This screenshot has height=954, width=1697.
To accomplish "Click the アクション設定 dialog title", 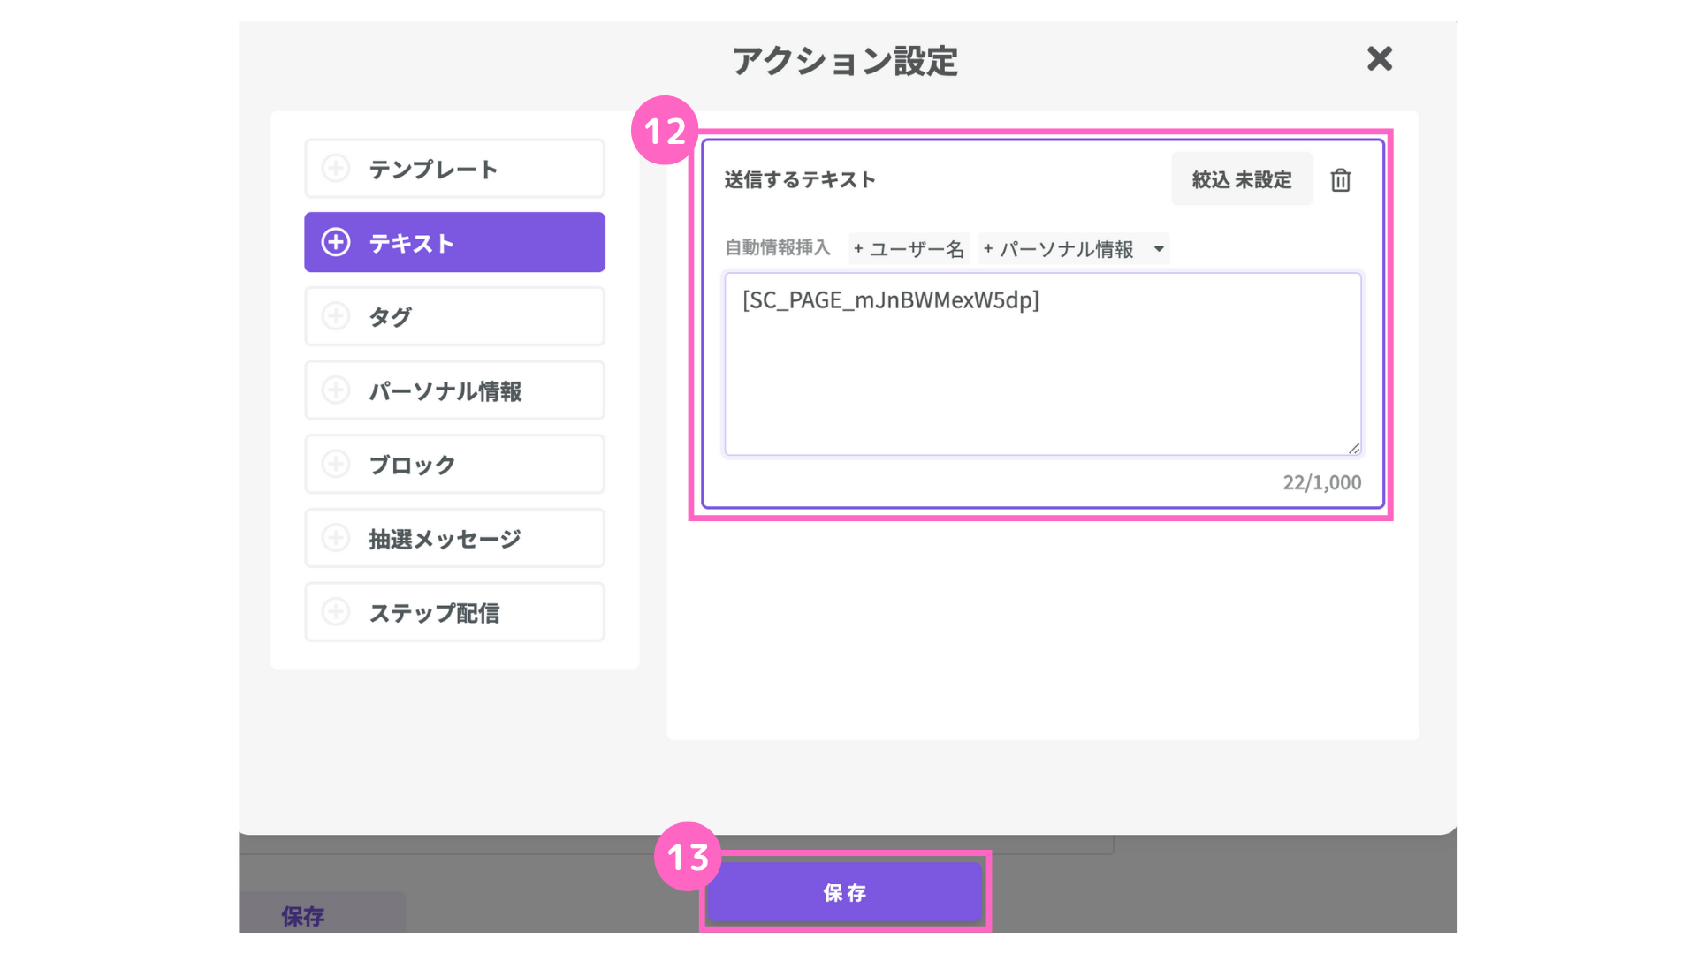I will (845, 61).
